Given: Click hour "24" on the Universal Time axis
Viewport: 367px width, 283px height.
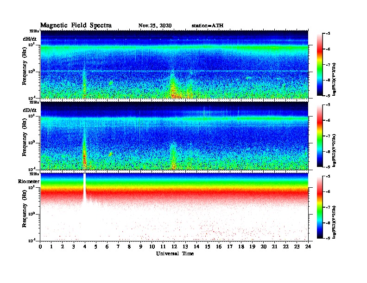Looking at the screenshot, I should click(308, 247).
